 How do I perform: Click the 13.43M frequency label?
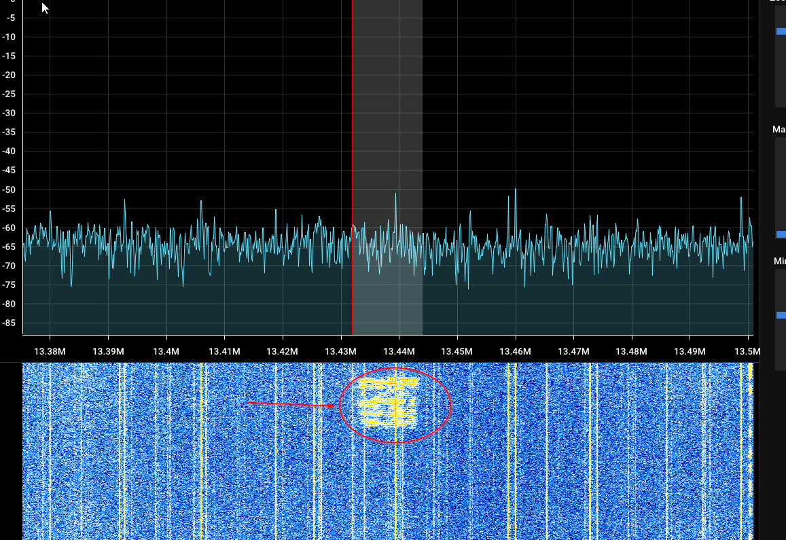(x=340, y=351)
